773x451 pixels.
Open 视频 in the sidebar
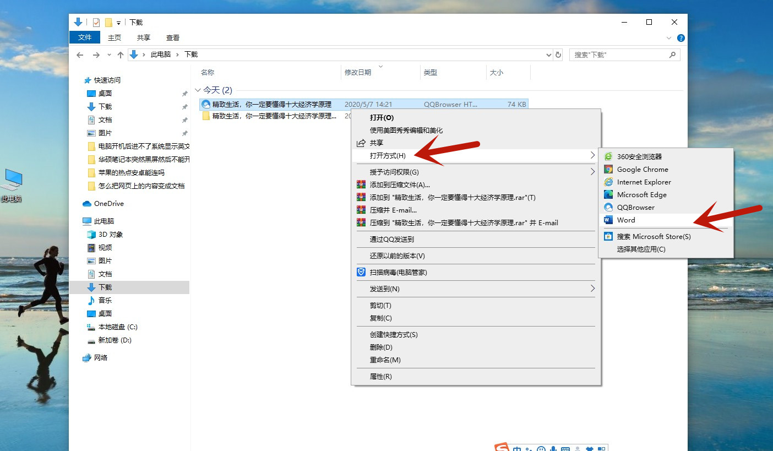105,247
